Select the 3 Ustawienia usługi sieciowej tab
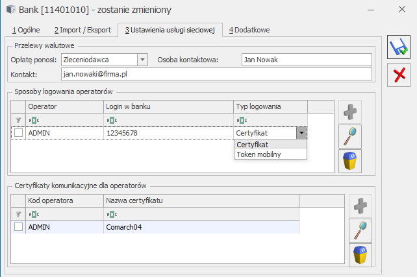The width and height of the screenshot is (417, 277). click(170, 30)
